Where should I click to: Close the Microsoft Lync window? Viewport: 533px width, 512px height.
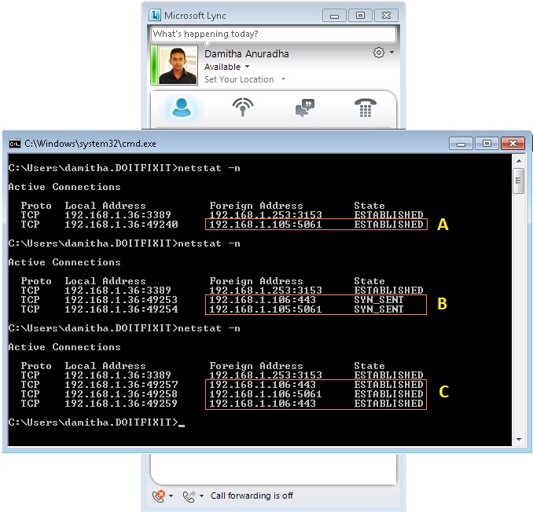386,16
